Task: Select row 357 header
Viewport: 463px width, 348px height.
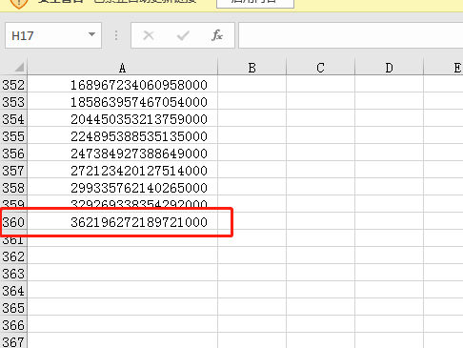Action: pyautogui.click(x=13, y=171)
